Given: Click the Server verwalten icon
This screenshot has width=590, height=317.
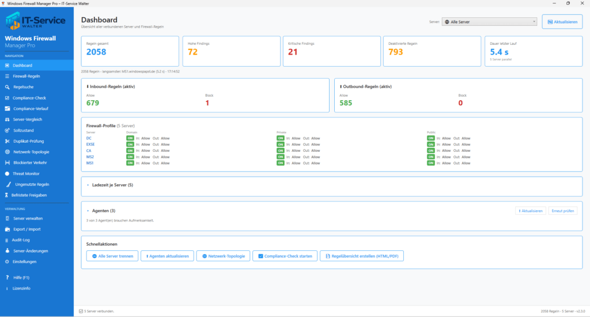Looking at the screenshot, I should [7, 218].
